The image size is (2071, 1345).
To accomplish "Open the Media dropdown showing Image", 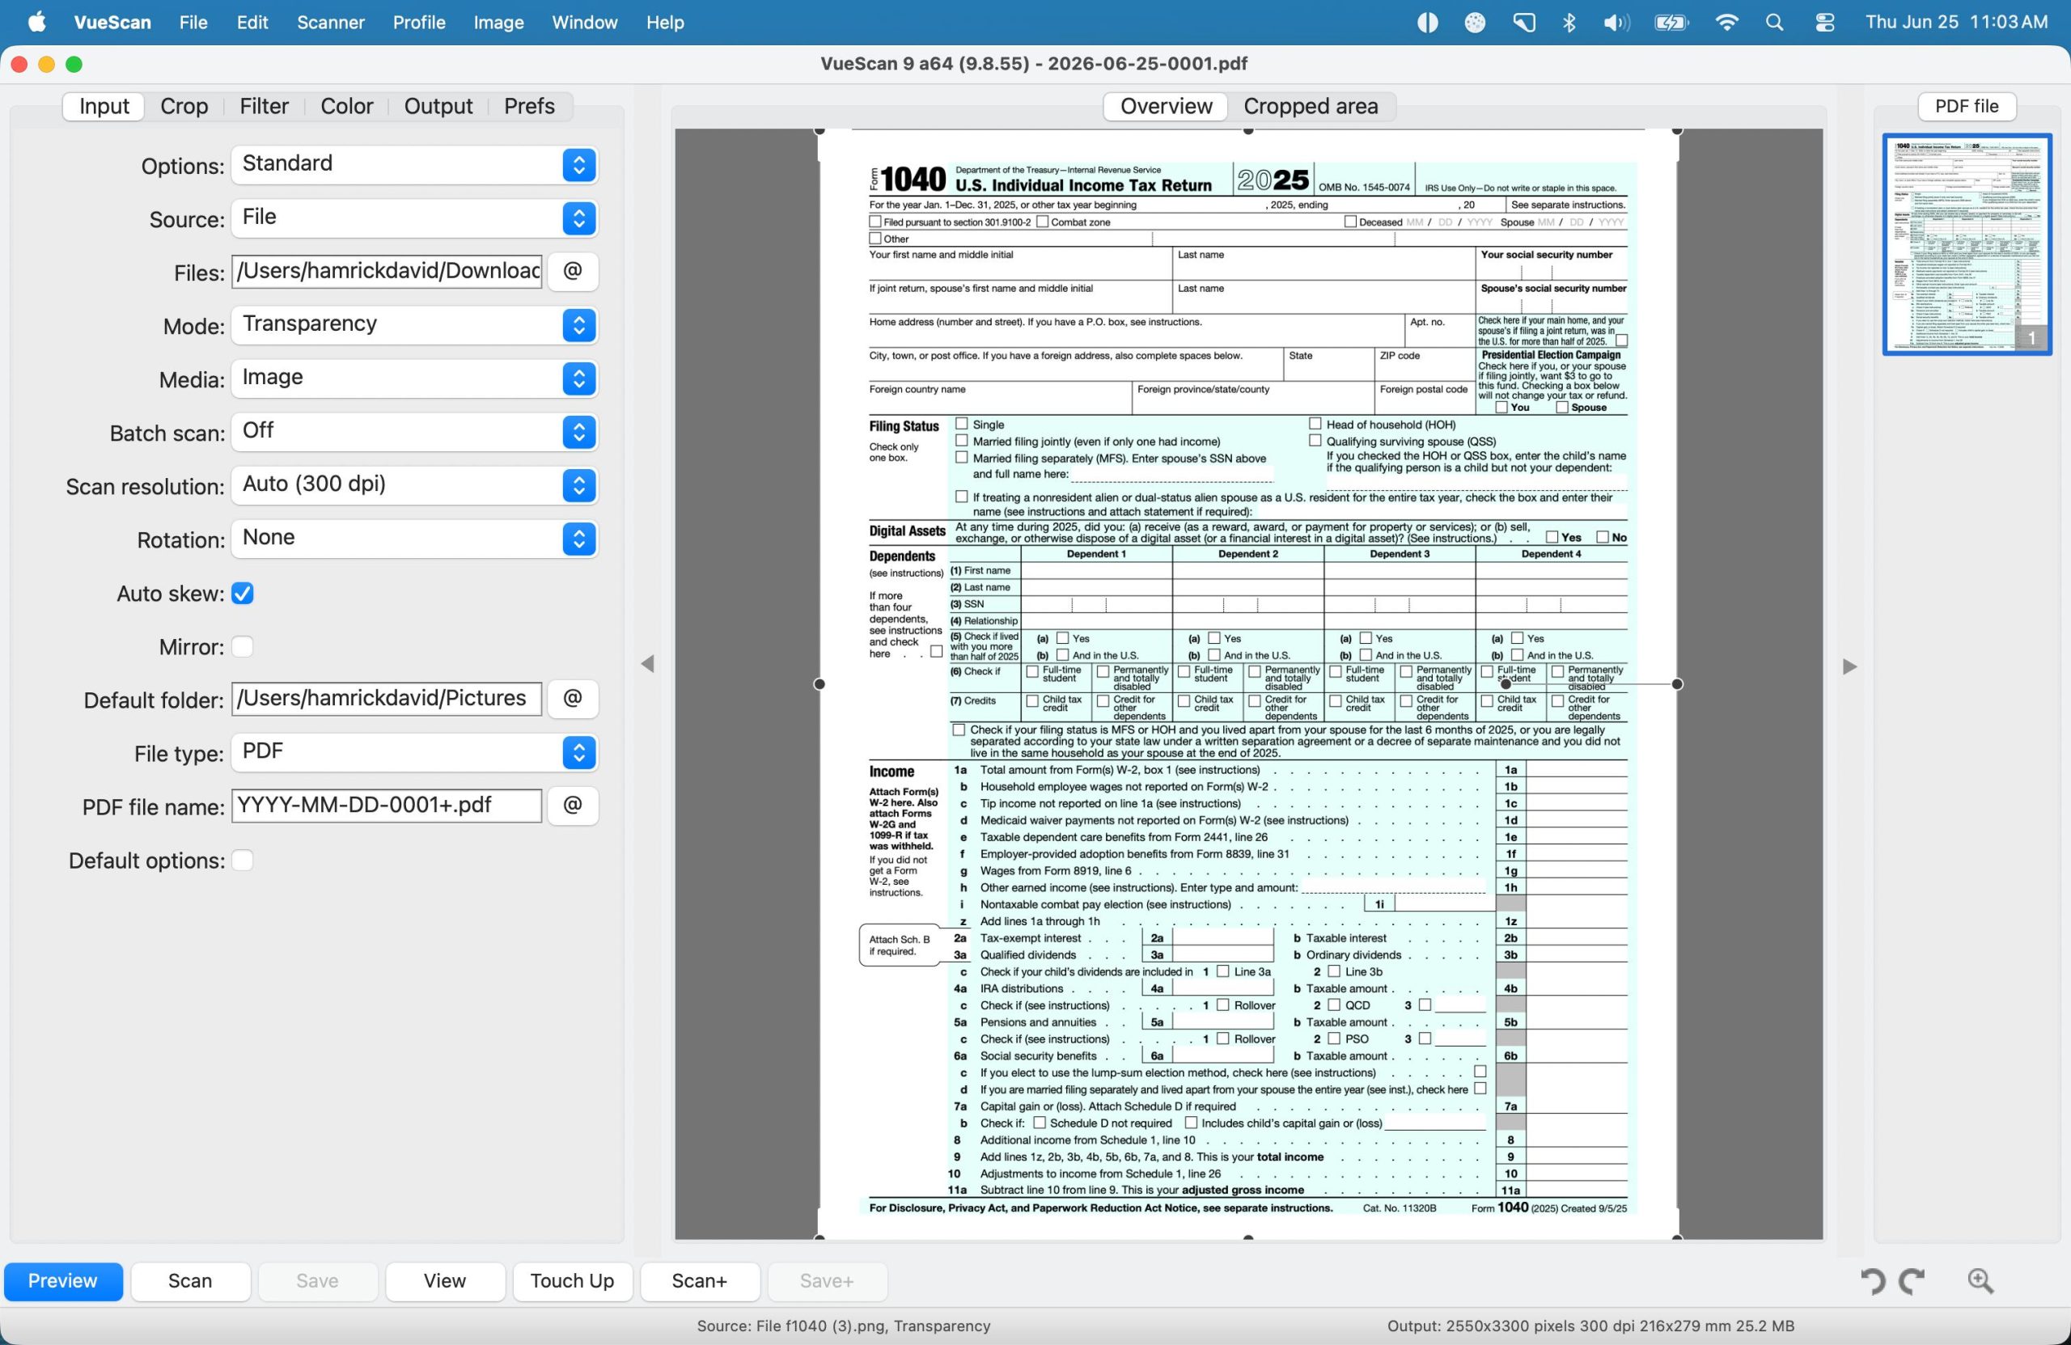I will (x=414, y=378).
